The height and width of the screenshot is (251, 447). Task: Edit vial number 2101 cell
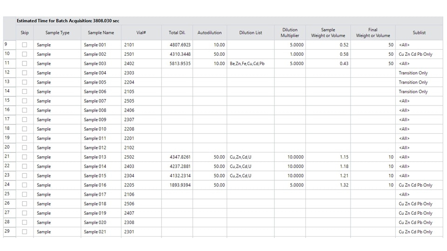[x=142, y=45]
